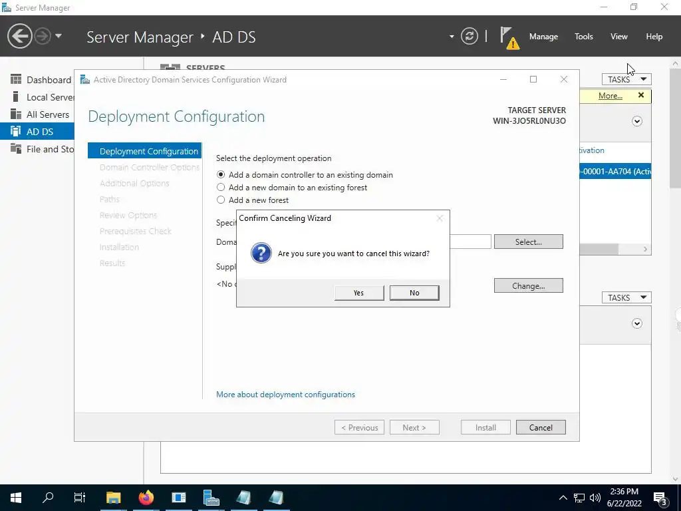Click the Next > button in wizard
This screenshot has height=511, width=681.
tap(414, 427)
